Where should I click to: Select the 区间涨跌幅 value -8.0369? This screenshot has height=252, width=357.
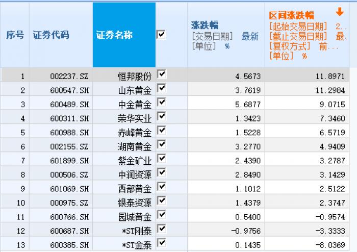pos(330,245)
